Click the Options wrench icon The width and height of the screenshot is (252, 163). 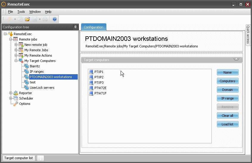(x=15, y=104)
